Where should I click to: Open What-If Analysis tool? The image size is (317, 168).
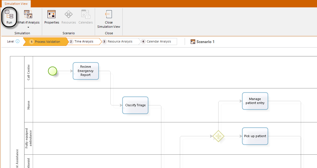(28, 17)
